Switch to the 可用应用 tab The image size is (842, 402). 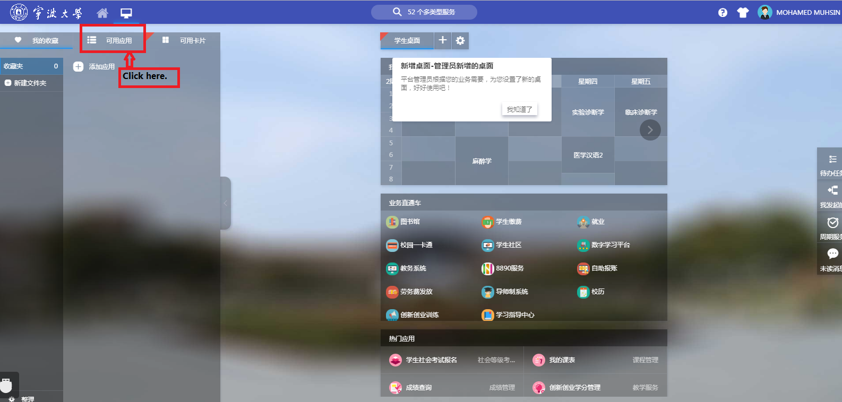[112, 40]
